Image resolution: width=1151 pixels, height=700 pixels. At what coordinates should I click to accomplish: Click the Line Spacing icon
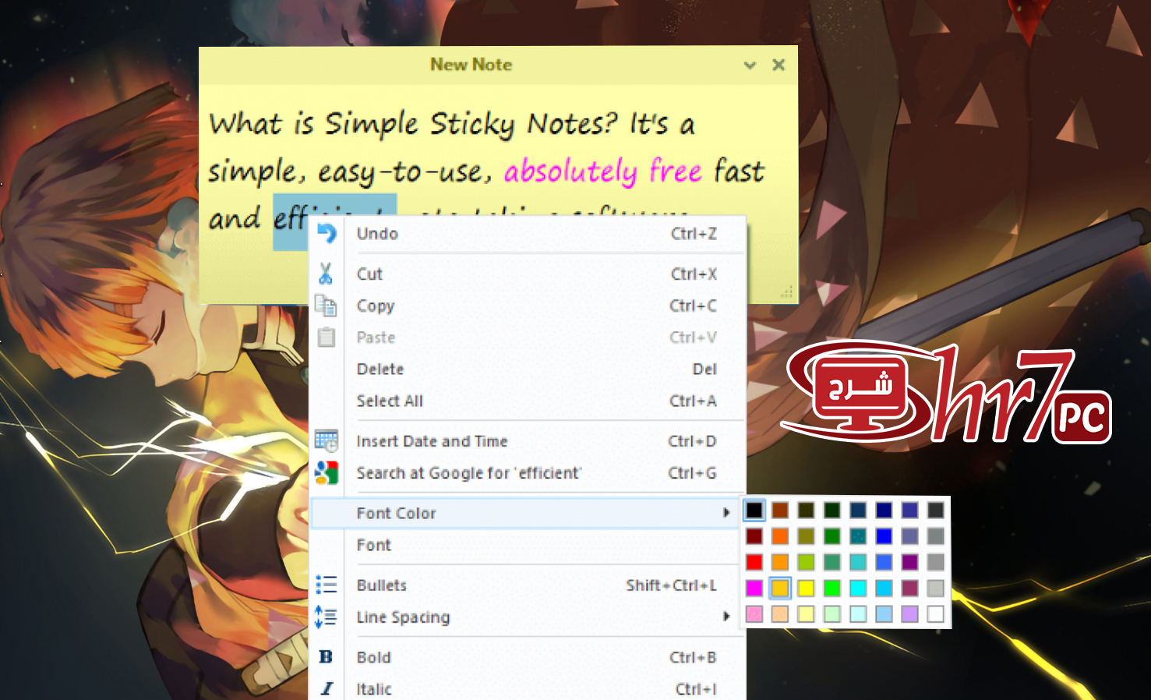pos(326,617)
